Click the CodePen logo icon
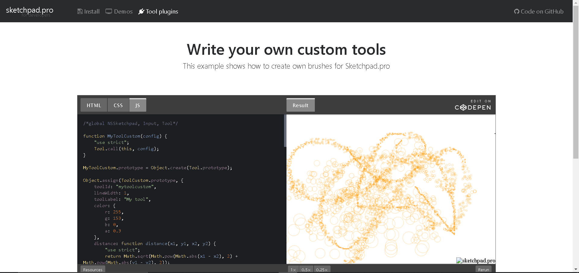The height and width of the screenshot is (273, 579). 463,107
